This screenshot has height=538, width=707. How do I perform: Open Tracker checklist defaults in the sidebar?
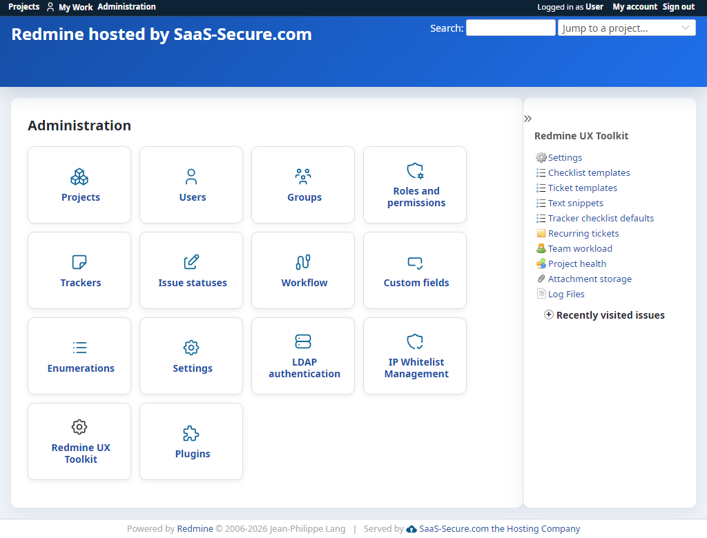[601, 218]
